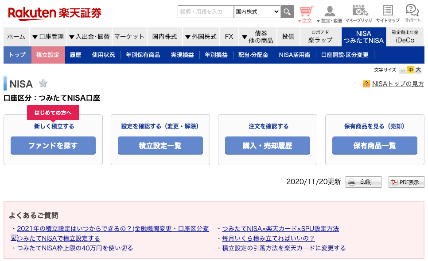Click the 2020/11/20更新 date text
This screenshot has height=261, width=428.
click(314, 182)
